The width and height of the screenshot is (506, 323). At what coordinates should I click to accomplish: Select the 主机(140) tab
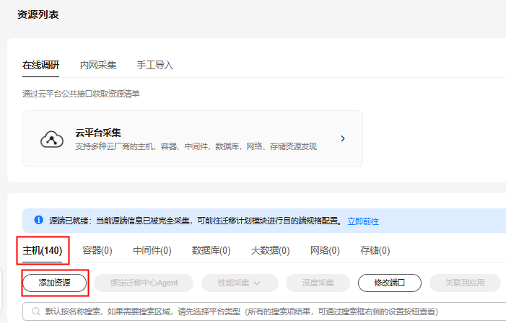click(43, 250)
